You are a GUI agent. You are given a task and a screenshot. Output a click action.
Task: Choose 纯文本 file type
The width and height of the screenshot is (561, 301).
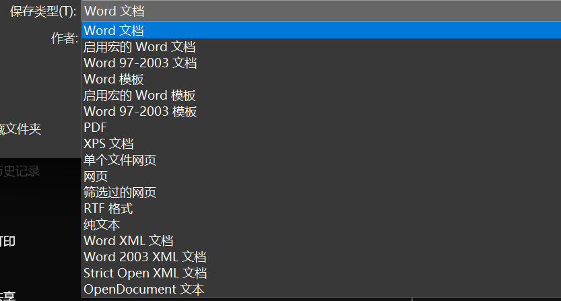321,224
